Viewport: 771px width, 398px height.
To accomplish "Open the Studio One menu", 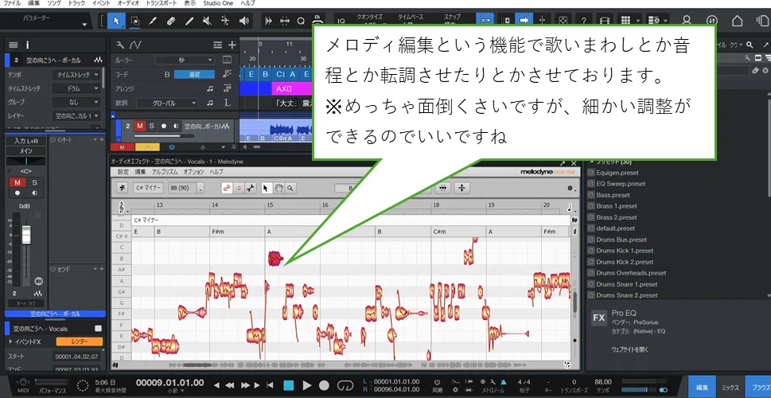I will click(x=219, y=3).
